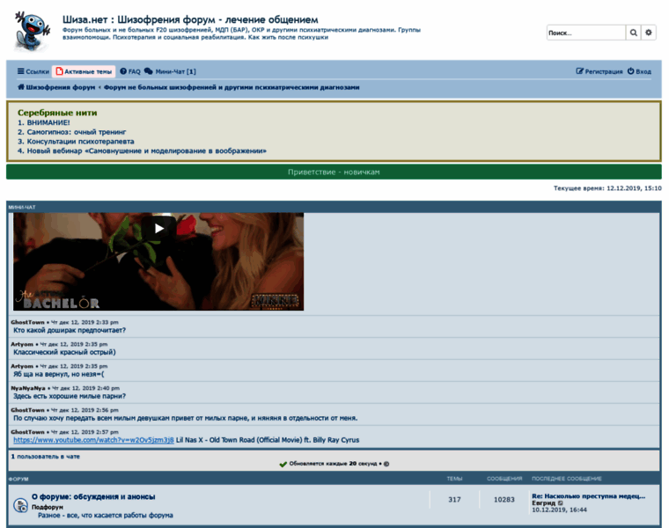Click Приветствие - новичкам green banner

334,172
